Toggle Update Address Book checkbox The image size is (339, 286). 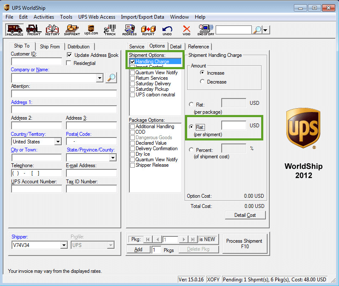pos(69,55)
